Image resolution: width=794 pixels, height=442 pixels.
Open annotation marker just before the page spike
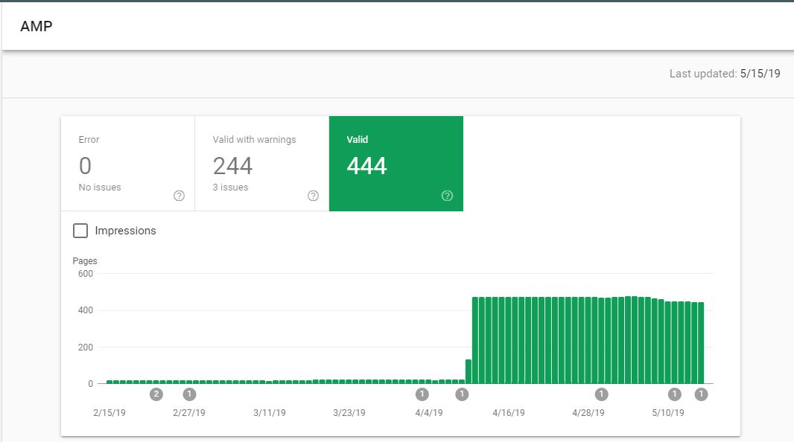point(462,394)
